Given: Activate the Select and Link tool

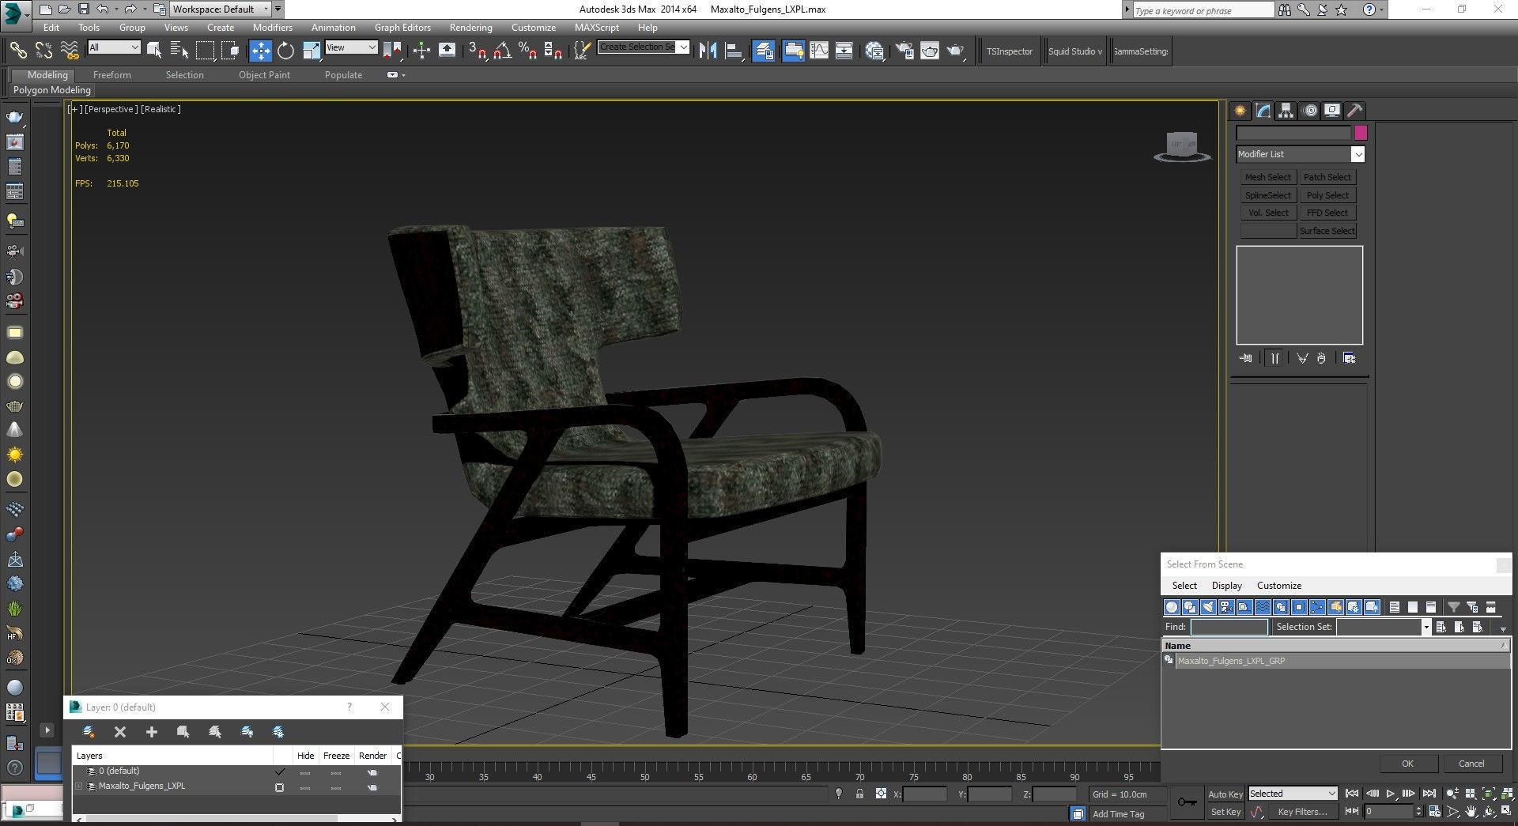Looking at the screenshot, I should (17, 51).
